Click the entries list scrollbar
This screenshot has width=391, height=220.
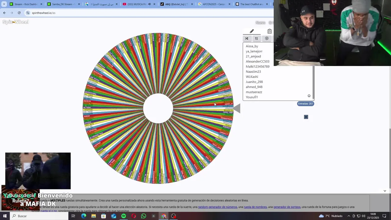coord(313,83)
